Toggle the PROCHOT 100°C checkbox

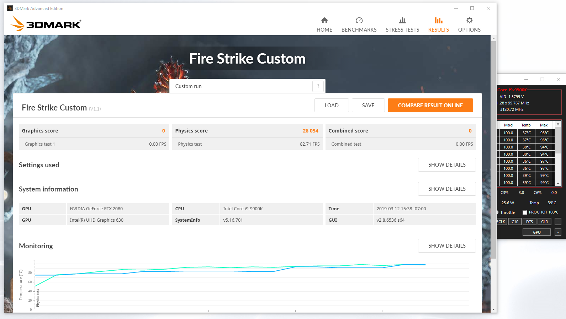click(x=525, y=212)
